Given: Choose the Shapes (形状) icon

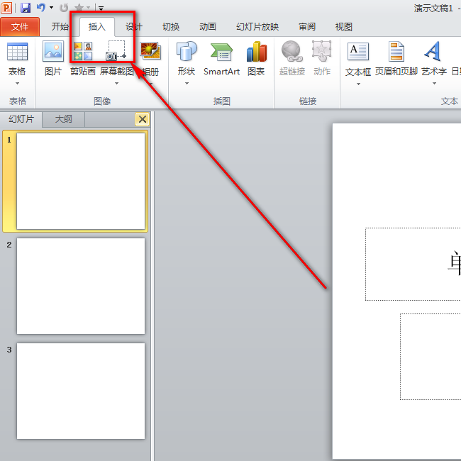Looking at the screenshot, I should click(x=187, y=51).
